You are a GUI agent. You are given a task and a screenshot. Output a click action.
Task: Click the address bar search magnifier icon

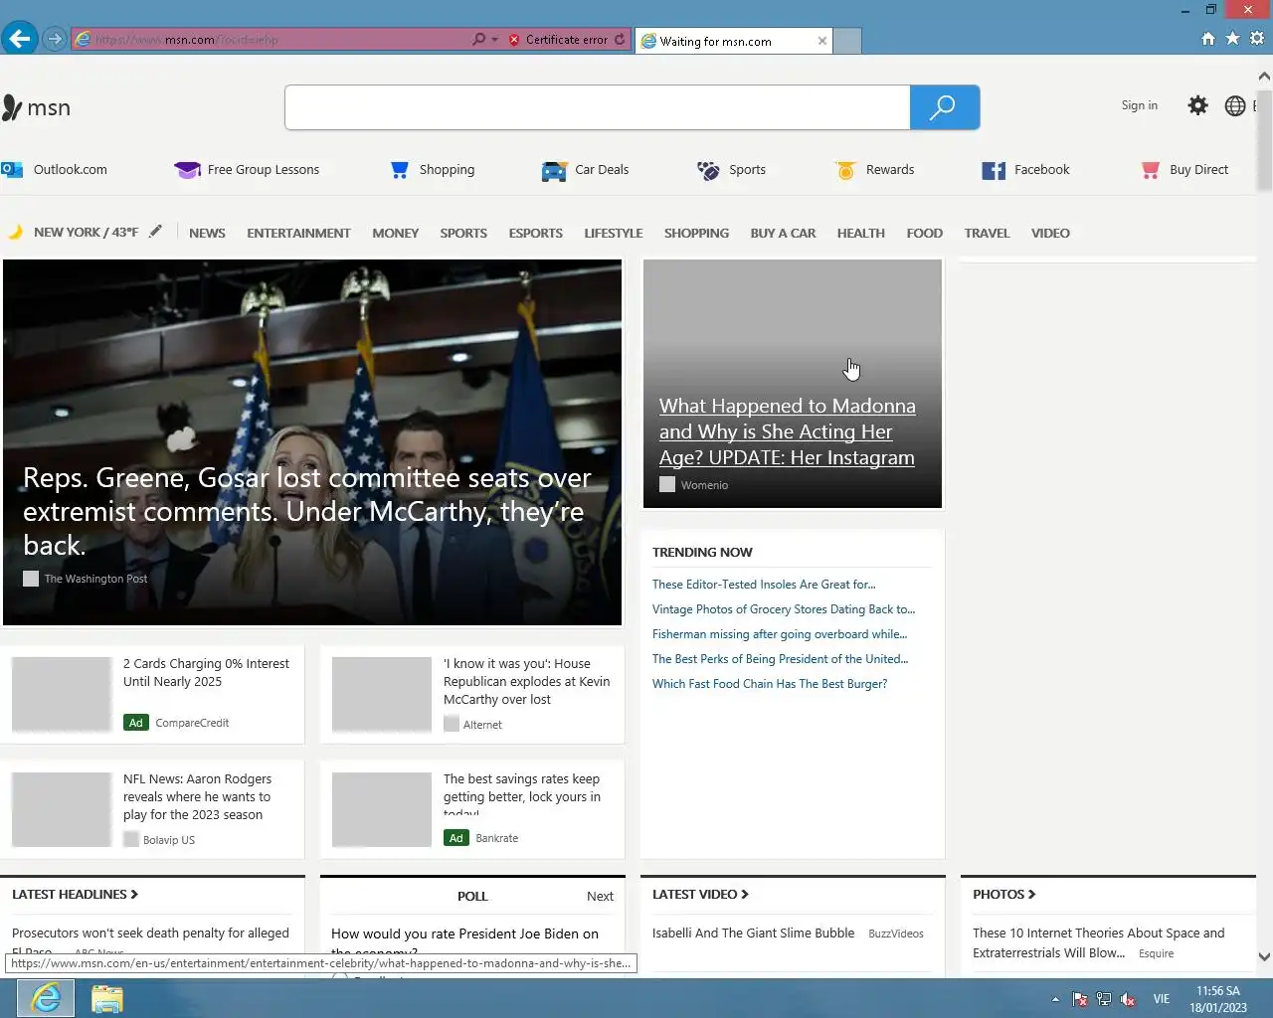[x=479, y=40]
